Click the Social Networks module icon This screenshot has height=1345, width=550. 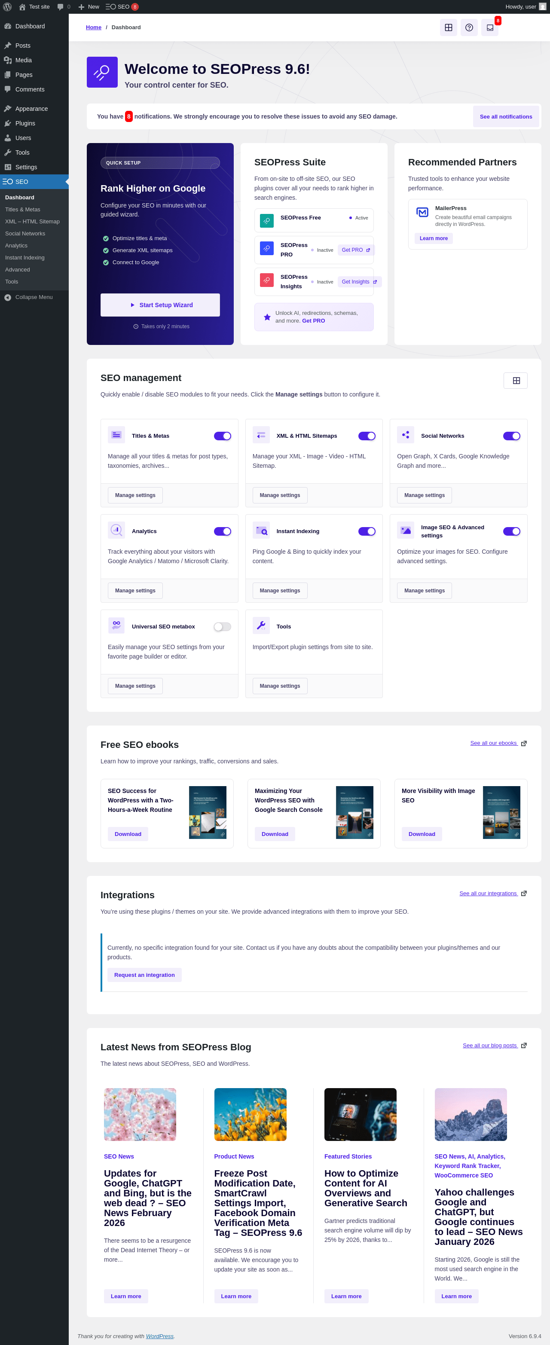pos(406,435)
